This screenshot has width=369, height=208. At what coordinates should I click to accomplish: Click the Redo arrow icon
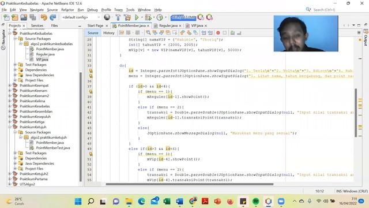click(x=52, y=17)
